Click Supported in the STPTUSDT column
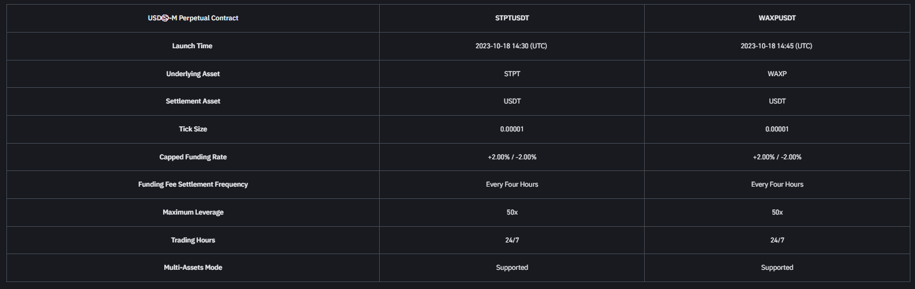 (x=512, y=267)
